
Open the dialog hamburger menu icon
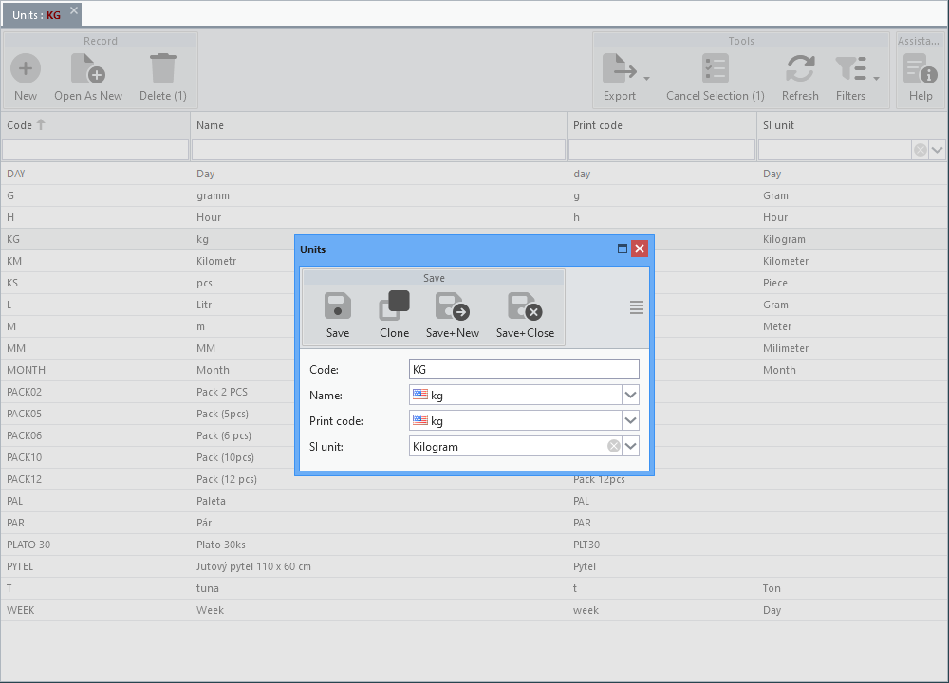(x=636, y=307)
